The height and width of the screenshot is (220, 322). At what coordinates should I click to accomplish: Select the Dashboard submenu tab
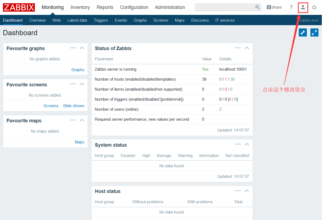tap(12, 20)
